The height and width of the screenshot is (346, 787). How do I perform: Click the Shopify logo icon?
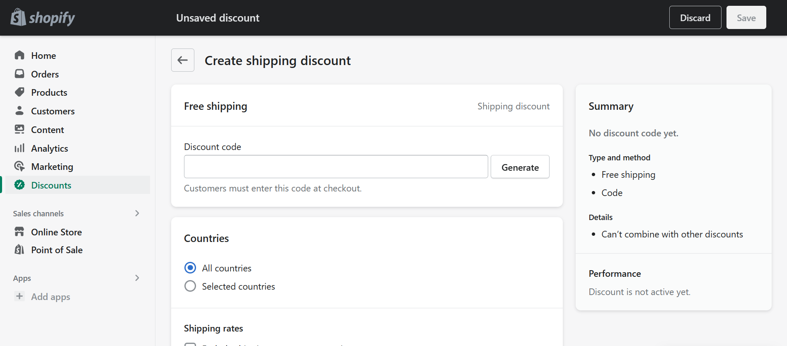[18, 17]
